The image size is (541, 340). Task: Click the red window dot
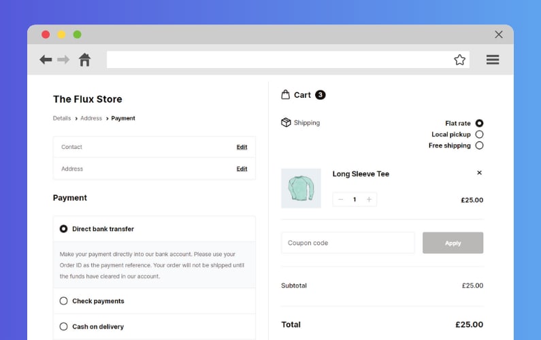tap(46, 35)
